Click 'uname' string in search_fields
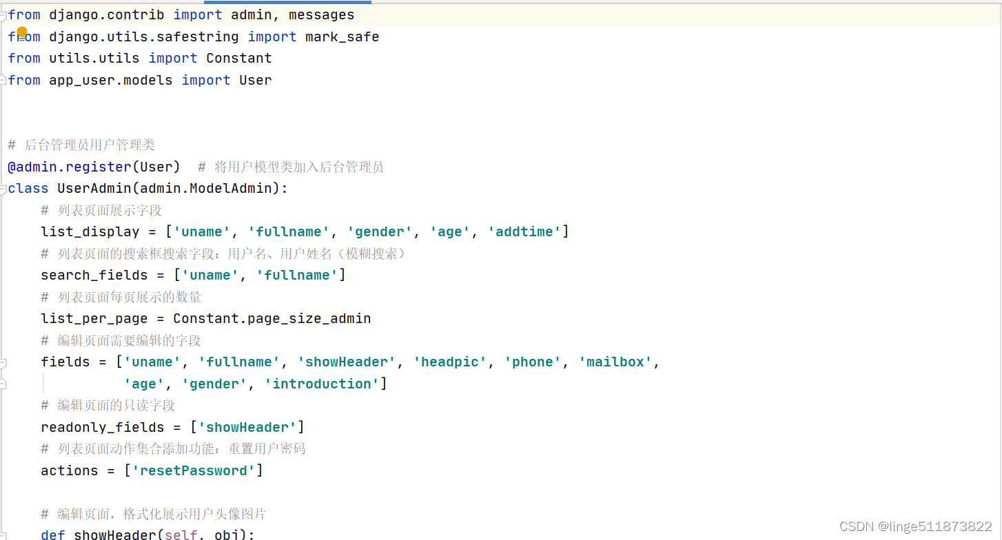This screenshot has height=540, width=1002. pos(210,275)
